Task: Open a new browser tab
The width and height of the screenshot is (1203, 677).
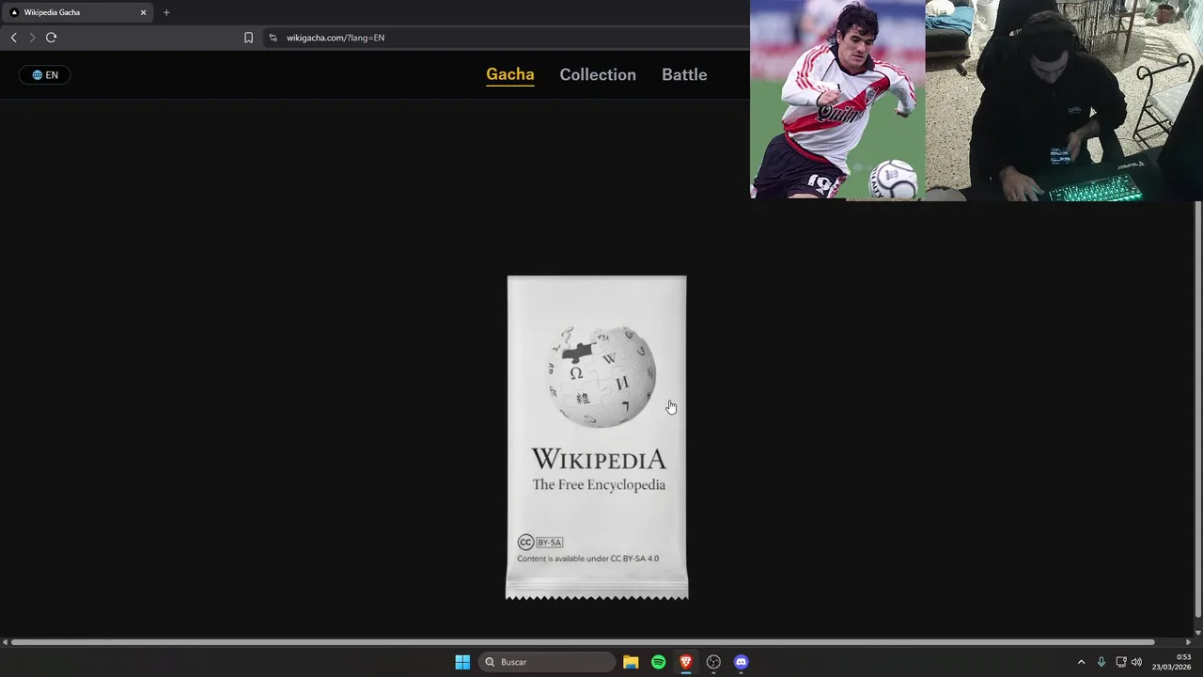Action: tap(166, 12)
